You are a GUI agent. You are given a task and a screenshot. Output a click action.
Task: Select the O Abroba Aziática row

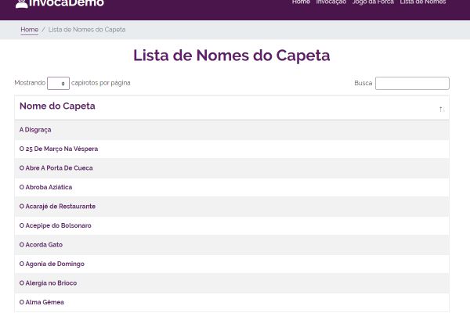(x=232, y=187)
